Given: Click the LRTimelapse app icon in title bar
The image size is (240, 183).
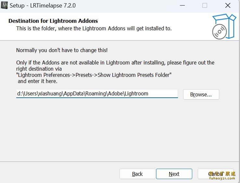Looking at the screenshot, I should pos(4,5).
